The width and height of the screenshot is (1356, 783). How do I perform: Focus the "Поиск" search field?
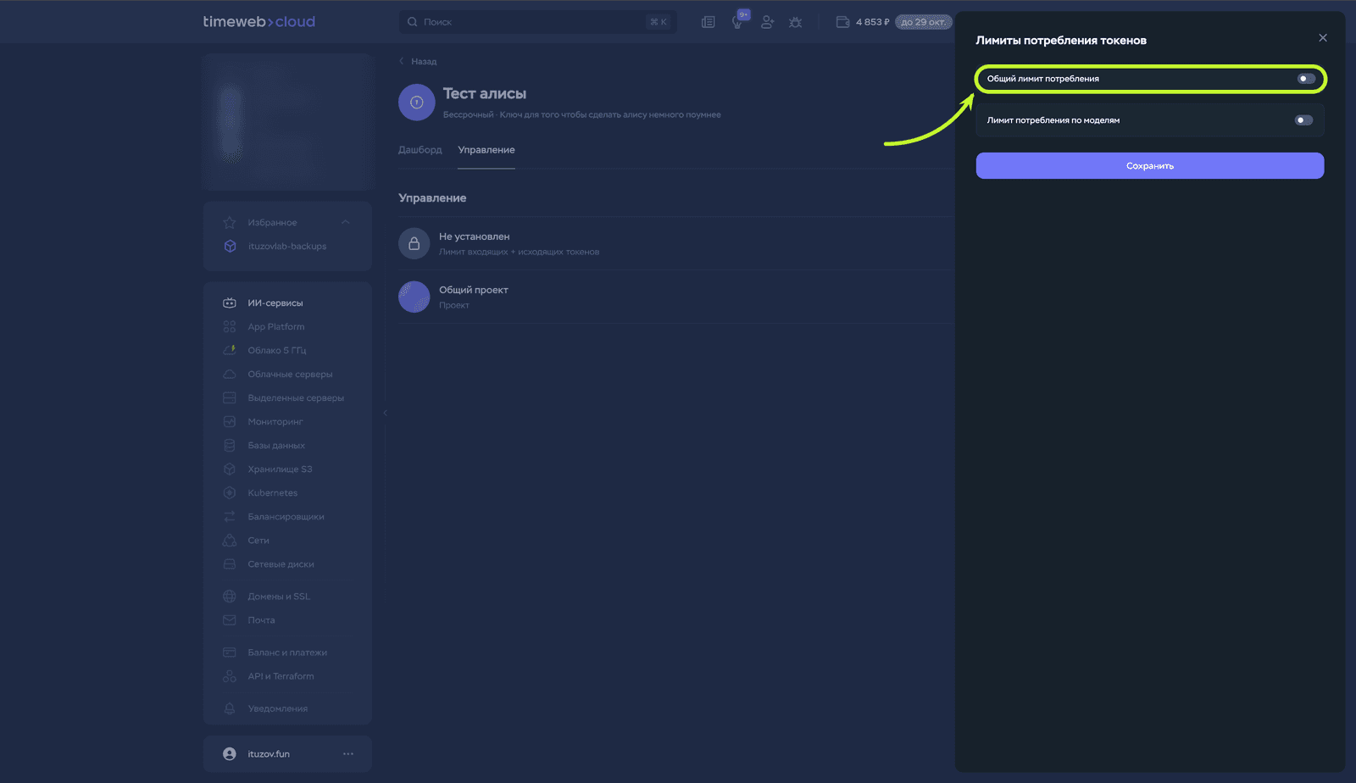(537, 22)
